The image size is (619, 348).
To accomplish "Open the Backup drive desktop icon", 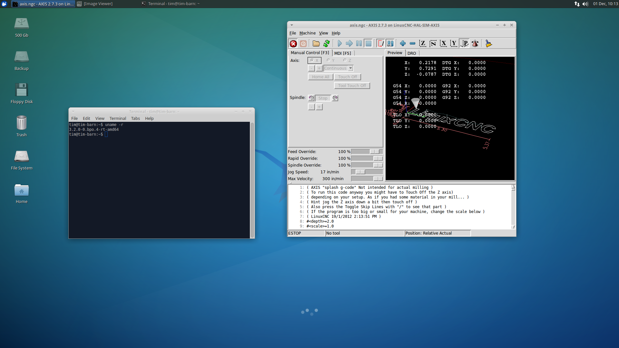I will click(x=22, y=60).
